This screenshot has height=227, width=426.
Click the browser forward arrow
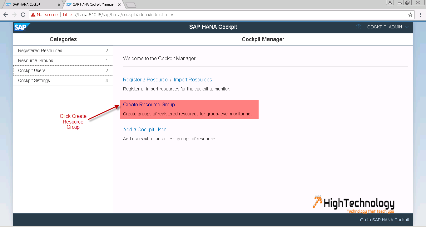tap(14, 15)
